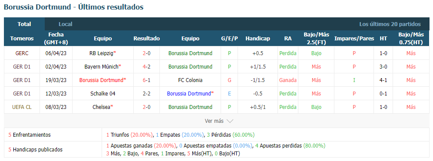Open the Schalke 04 team link
The height and width of the screenshot is (161, 433).
coord(103,94)
